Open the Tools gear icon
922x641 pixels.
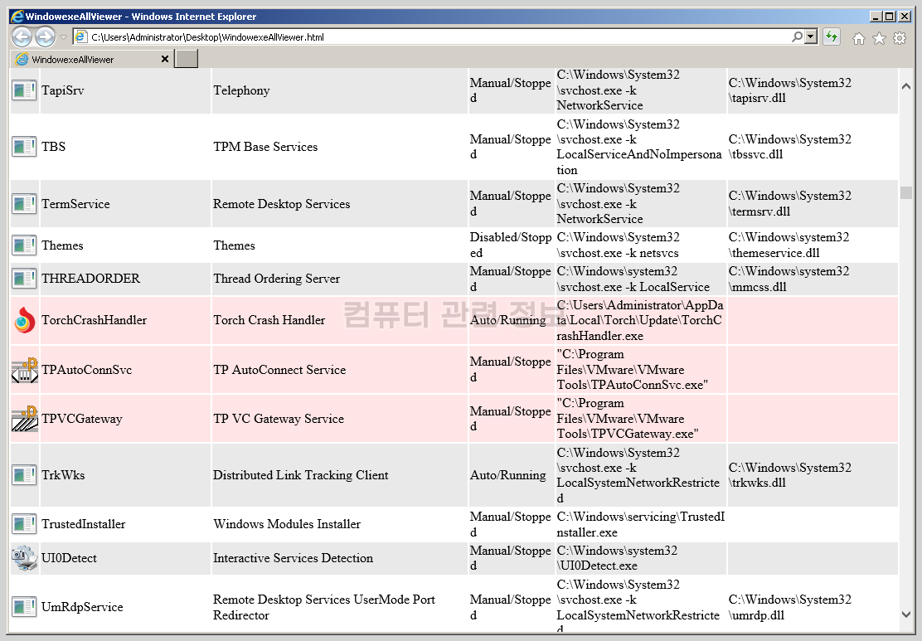[x=900, y=39]
